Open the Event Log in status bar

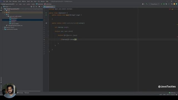coord(172,93)
